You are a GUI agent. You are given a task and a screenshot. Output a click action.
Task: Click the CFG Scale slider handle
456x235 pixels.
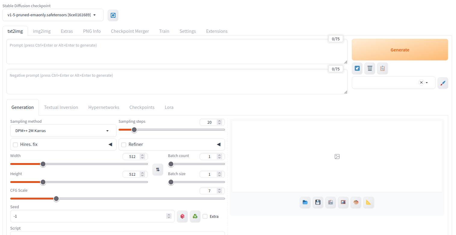click(56, 199)
